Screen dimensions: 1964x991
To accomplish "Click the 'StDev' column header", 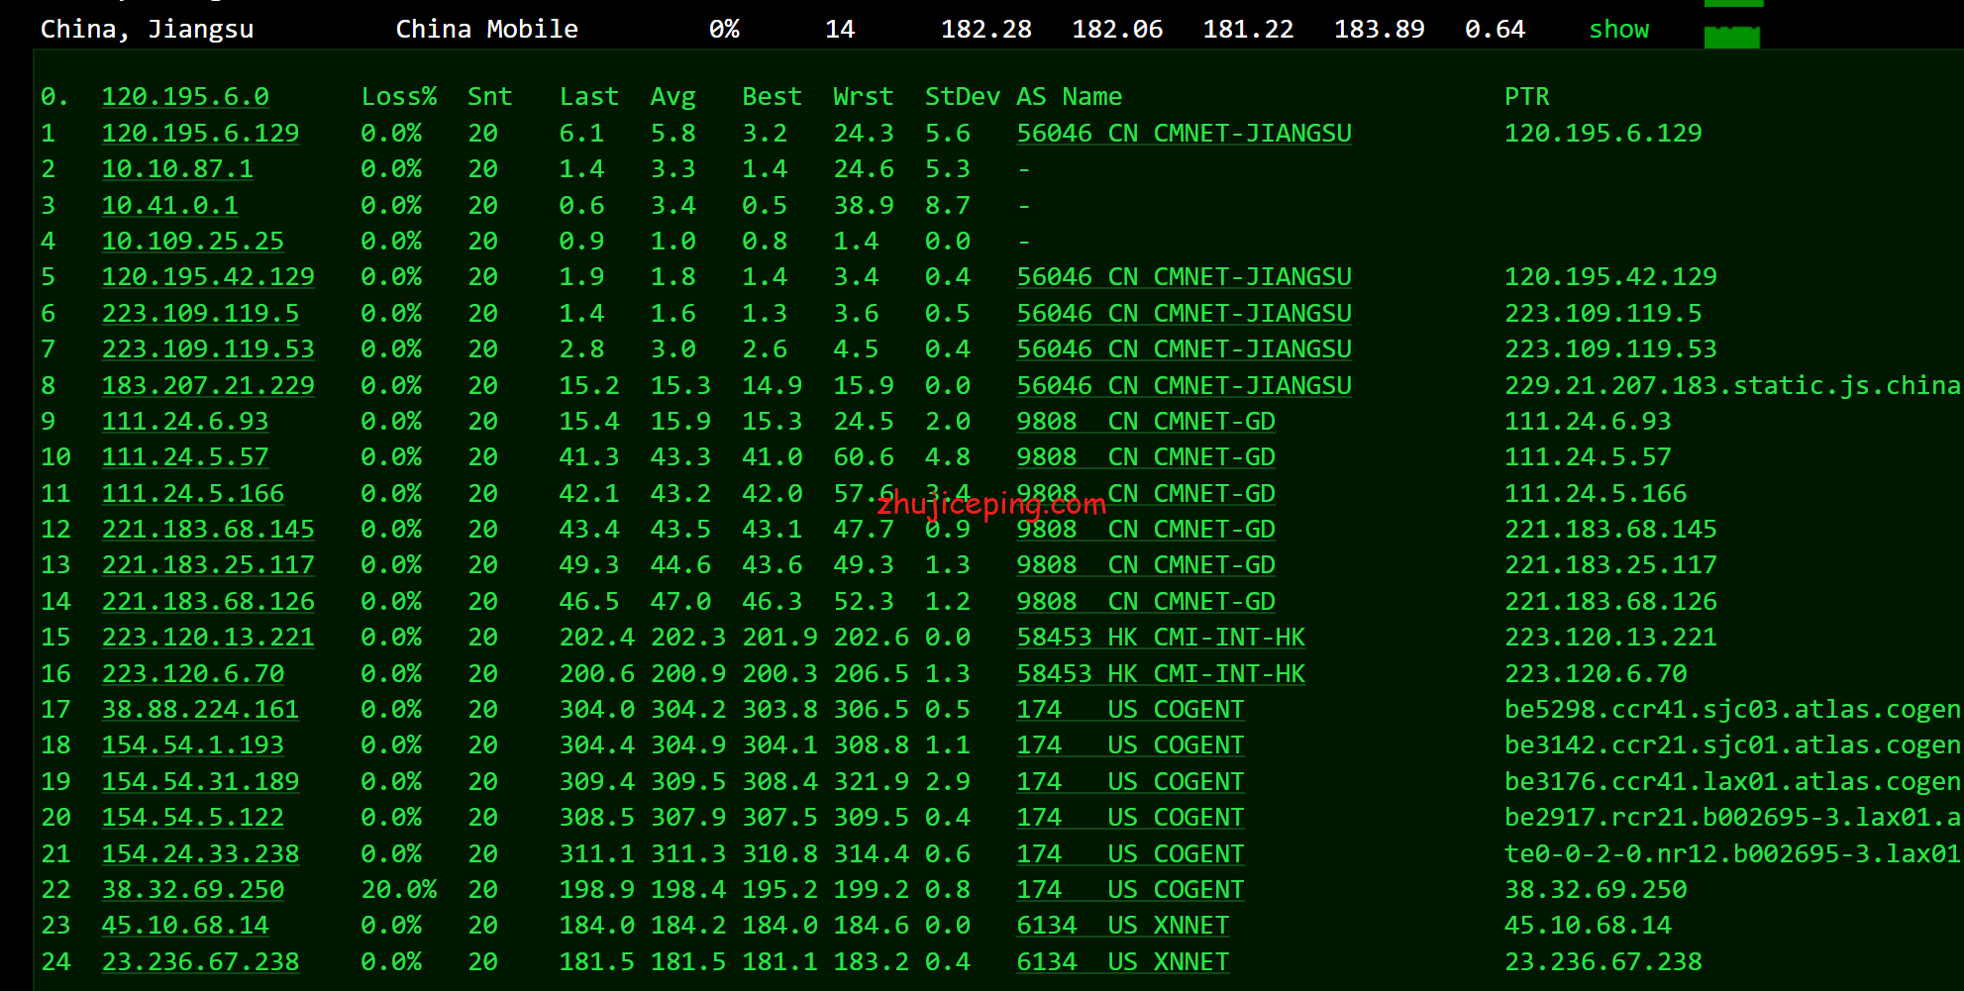I will pos(962,97).
